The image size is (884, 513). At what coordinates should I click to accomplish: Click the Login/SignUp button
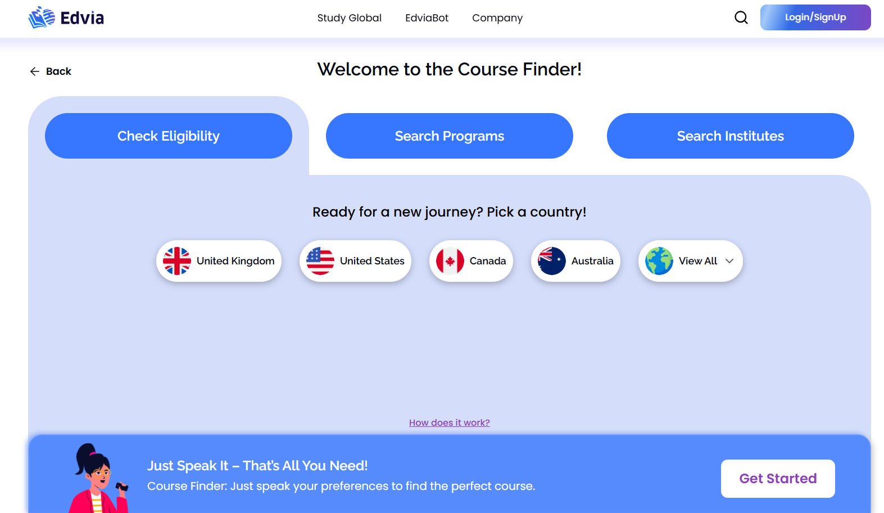click(x=815, y=17)
